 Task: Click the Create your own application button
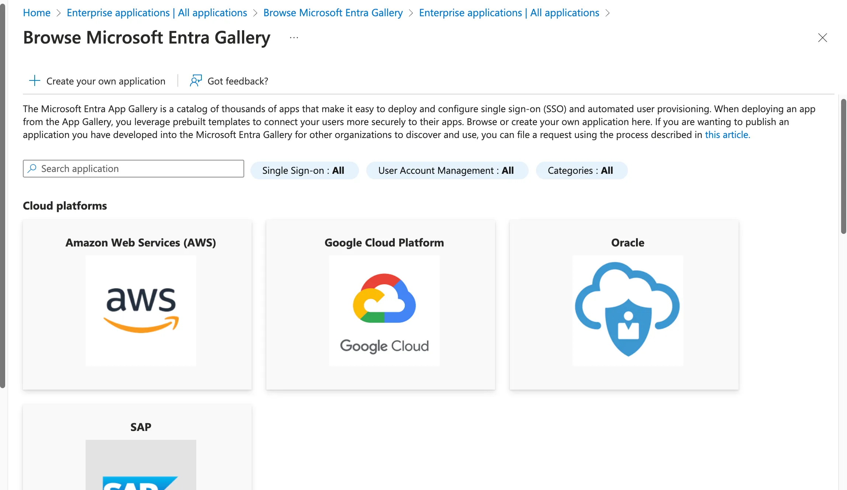tap(97, 81)
